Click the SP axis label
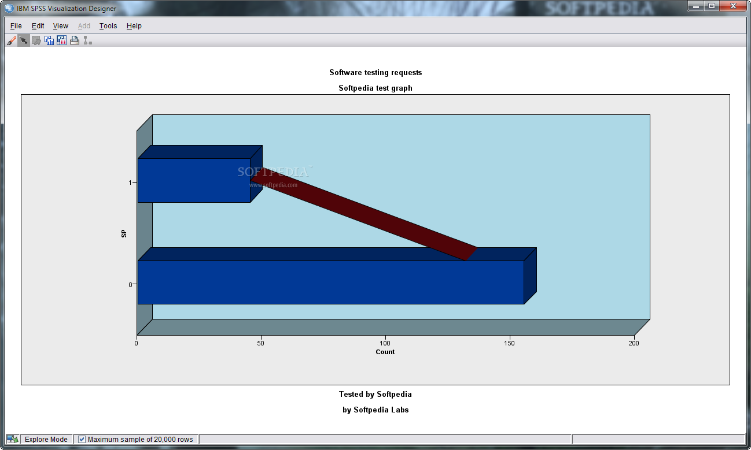Screen dimensions: 751x450 tap(124, 233)
